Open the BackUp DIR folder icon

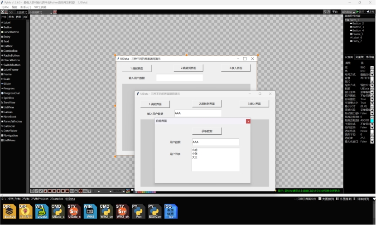tap(10, 211)
